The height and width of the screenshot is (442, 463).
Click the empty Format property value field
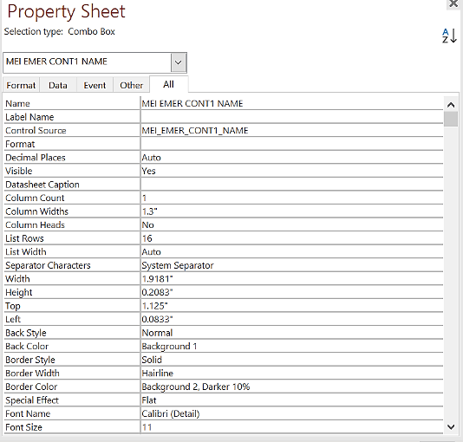[x=291, y=144]
